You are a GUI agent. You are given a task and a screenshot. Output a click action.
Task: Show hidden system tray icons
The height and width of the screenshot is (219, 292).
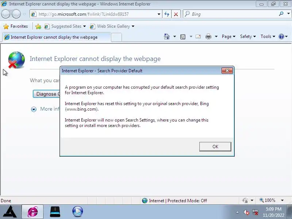238,212
